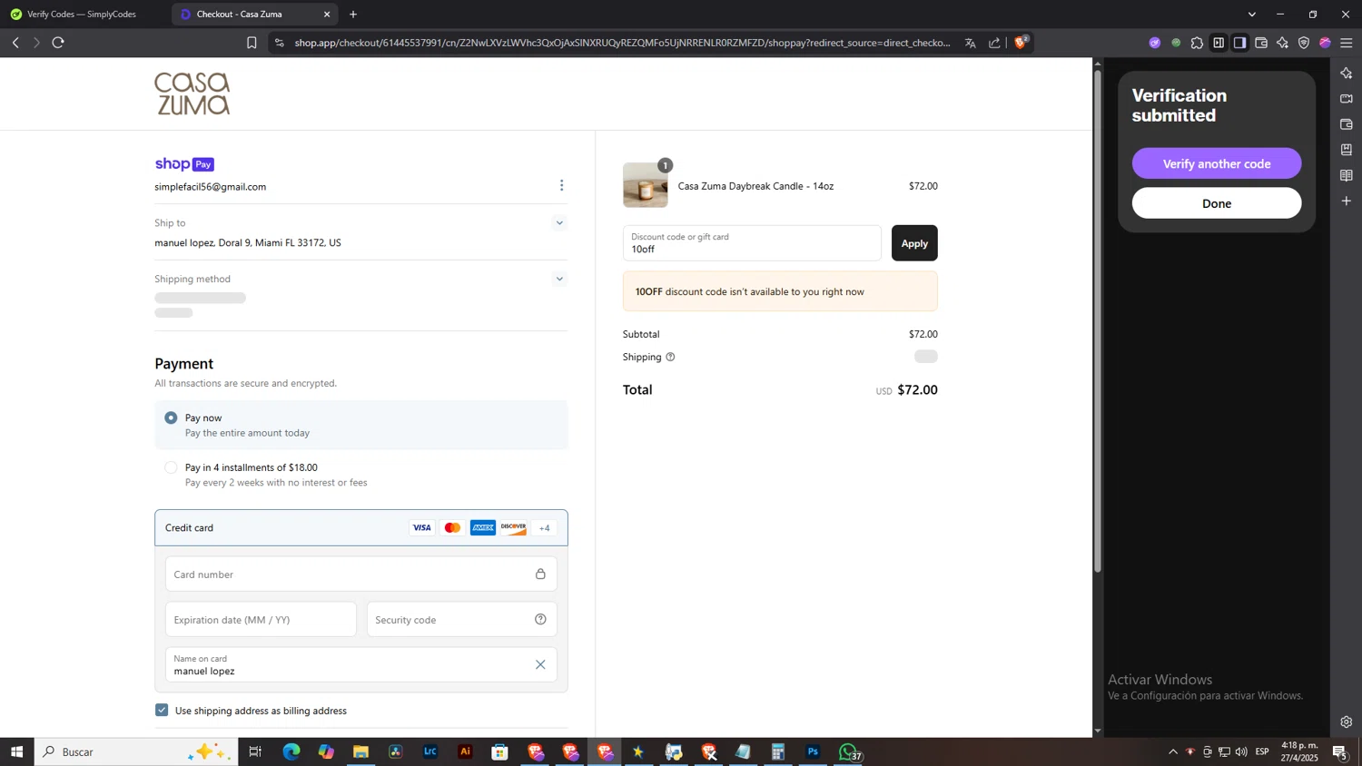The height and width of the screenshot is (766, 1362).
Task: Open the wallet icon in the sidebar strip
Action: tap(1347, 123)
